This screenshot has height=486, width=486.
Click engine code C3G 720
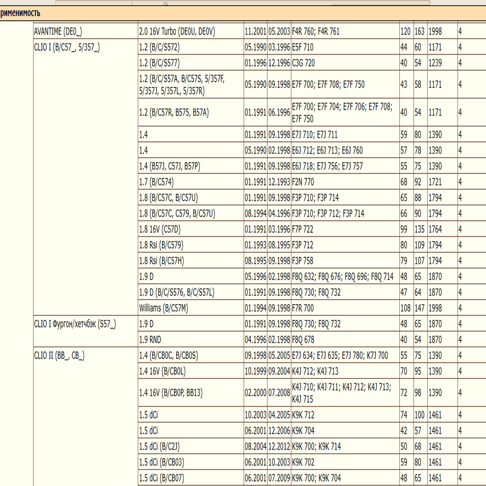[303, 63]
